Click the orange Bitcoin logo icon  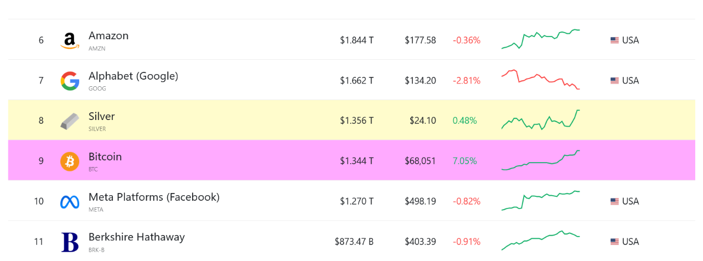70,161
